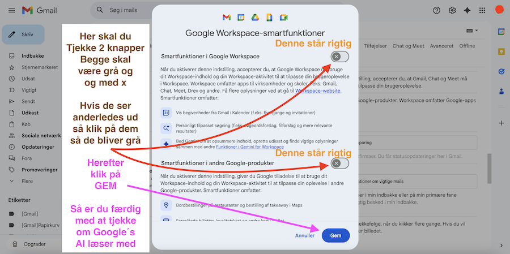Open Google Tasks in side panel
510x254 pixels.
(501, 71)
